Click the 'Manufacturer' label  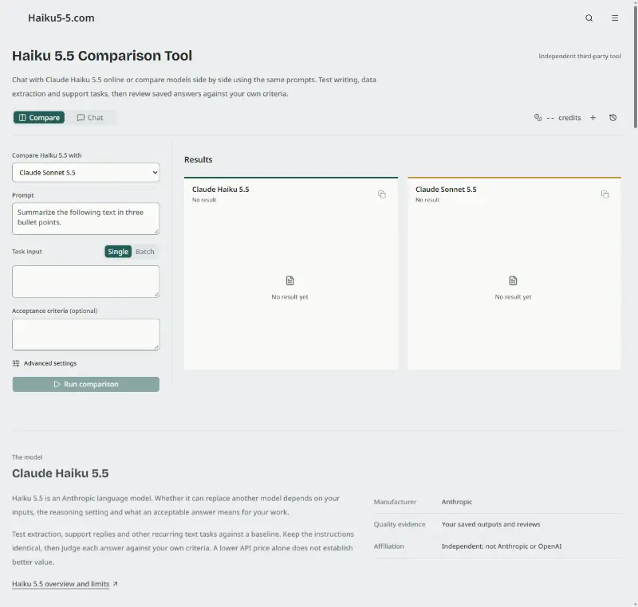tap(395, 502)
